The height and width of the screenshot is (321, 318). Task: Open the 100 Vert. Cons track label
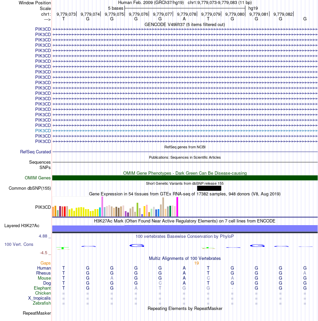pyautogui.click(x=19, y=244)
